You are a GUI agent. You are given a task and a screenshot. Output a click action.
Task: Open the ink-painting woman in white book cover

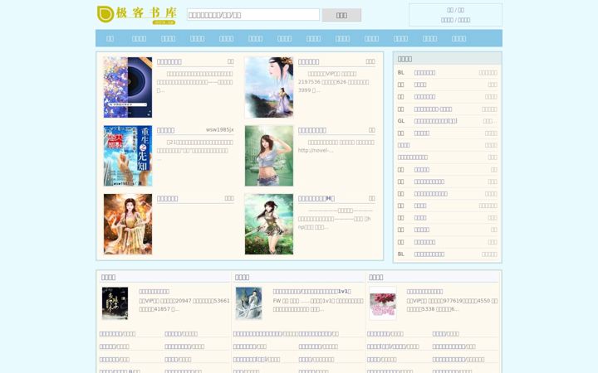pyautogui.click(x=269, y=87)
